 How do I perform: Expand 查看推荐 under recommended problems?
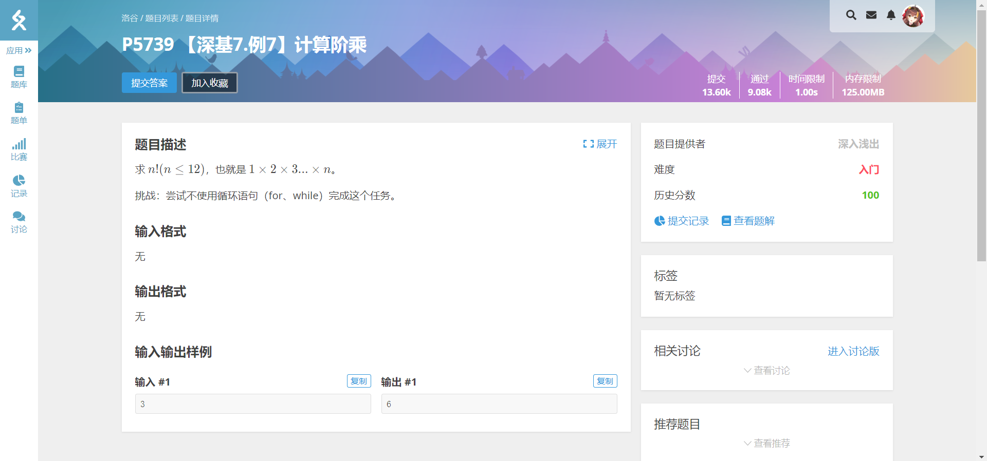pos(766,444)
